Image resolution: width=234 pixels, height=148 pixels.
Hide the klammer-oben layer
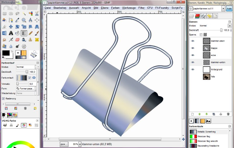(x=193, y=41)
